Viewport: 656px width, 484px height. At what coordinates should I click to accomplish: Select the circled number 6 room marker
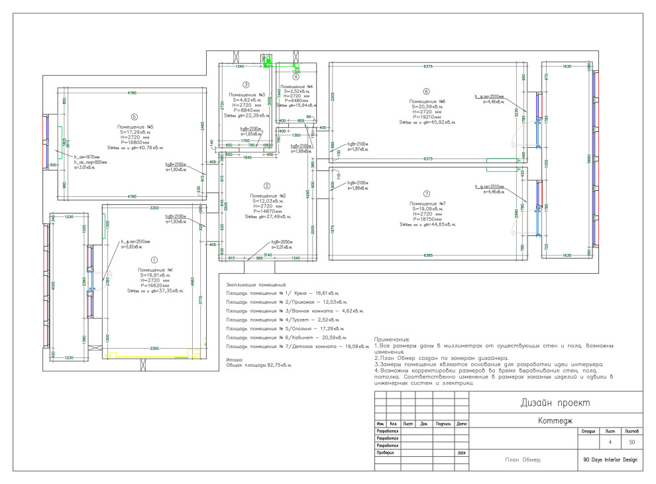[x=426, y=91]
